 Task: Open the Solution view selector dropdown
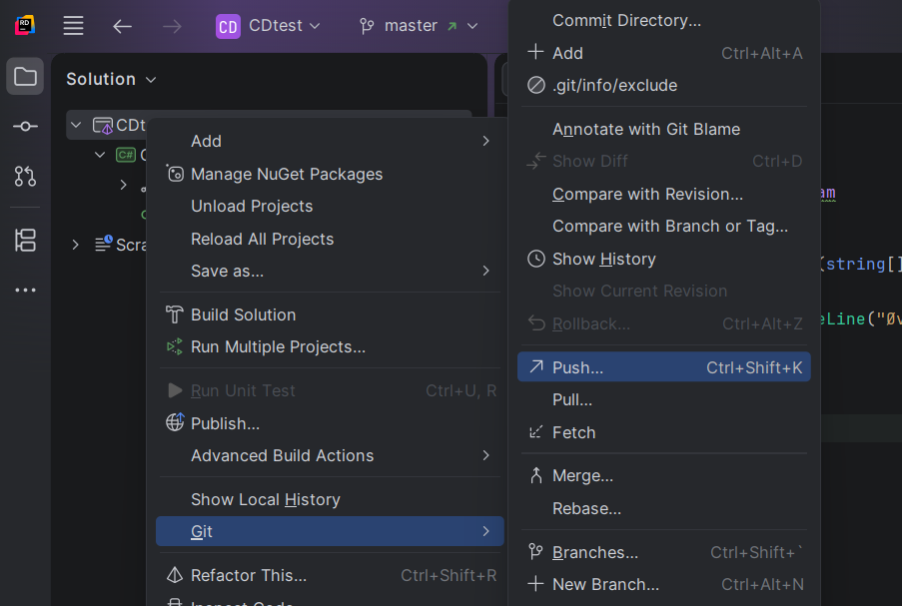(111, 79)
